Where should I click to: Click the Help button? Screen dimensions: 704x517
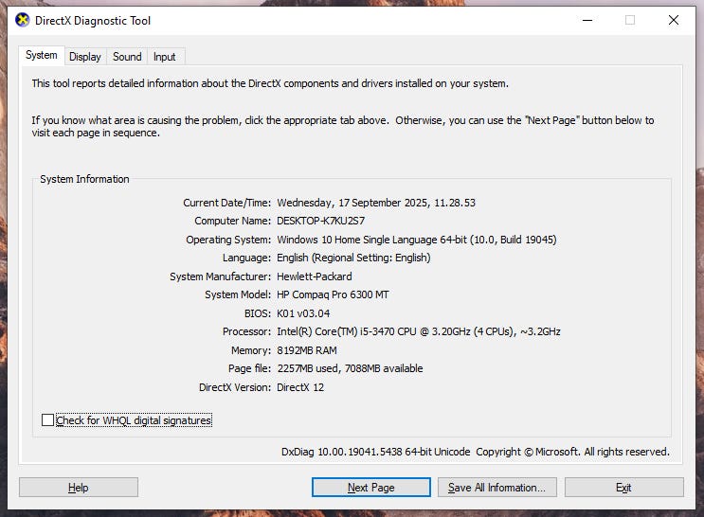(78, 488)
